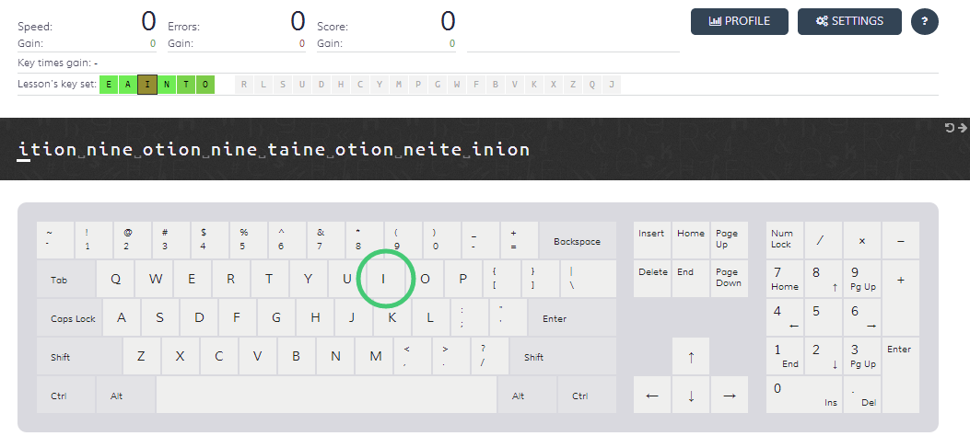Click the locked R key in key set
Screen dimensions: 970x436
pyautogui.click(x=244, y=86)
